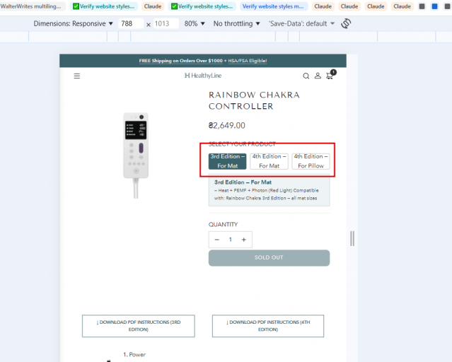This screenshot has height=362, width=452.
Task: Click Download PDF Instructions (4th Edition)
Action: point(268,326)
